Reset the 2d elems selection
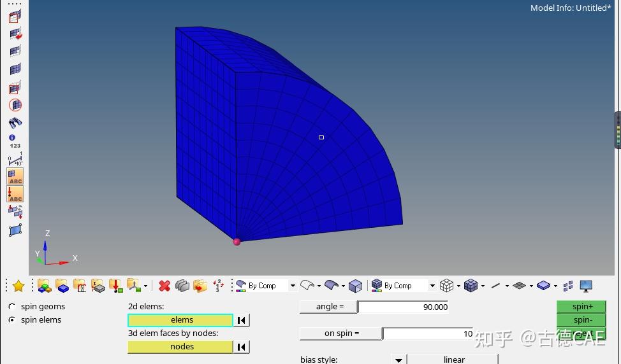 (x=242, y=320)
